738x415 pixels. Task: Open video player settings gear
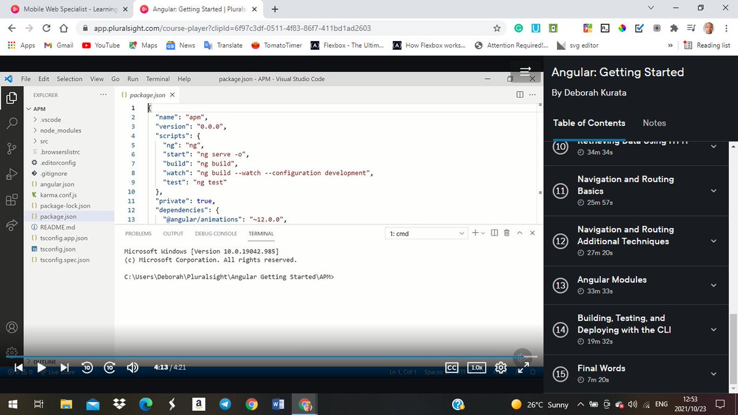(501, 368)
